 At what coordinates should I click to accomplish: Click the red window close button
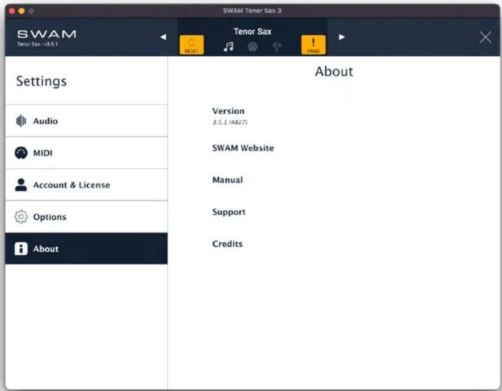pos(12,11)
